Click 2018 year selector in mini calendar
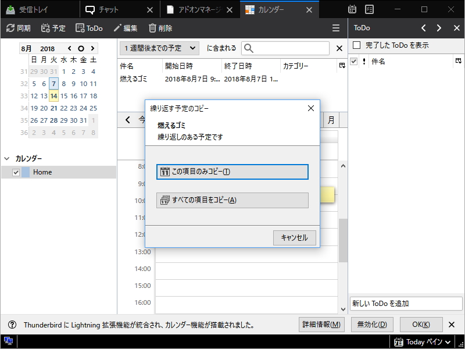Viewport: 465px width, 349px height. 48,49
